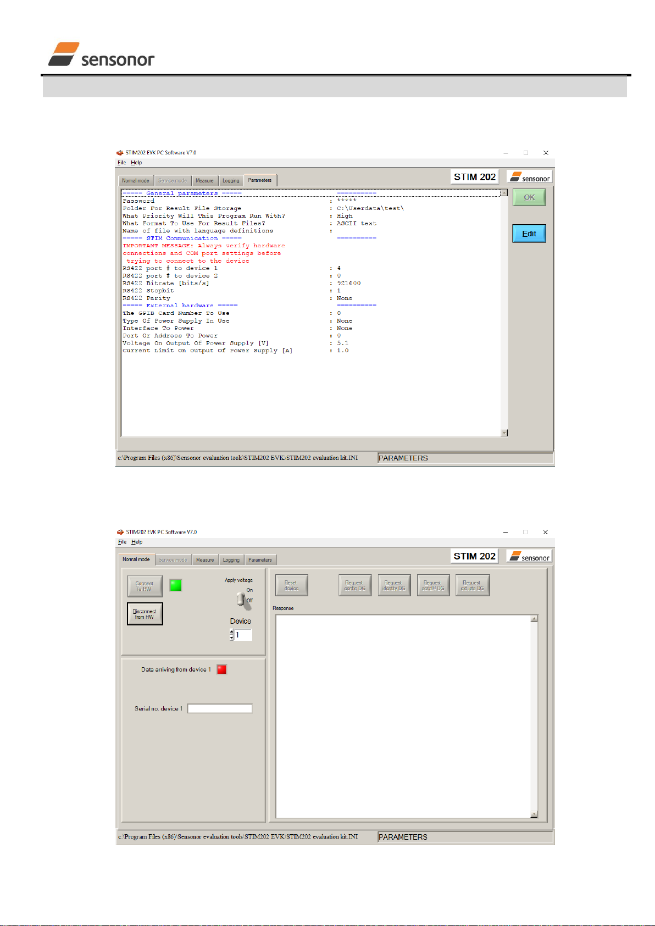Click the Request serial# DG button
This screenshot has width=655, height=926.
pyautogui.click(x=434, y=585)
